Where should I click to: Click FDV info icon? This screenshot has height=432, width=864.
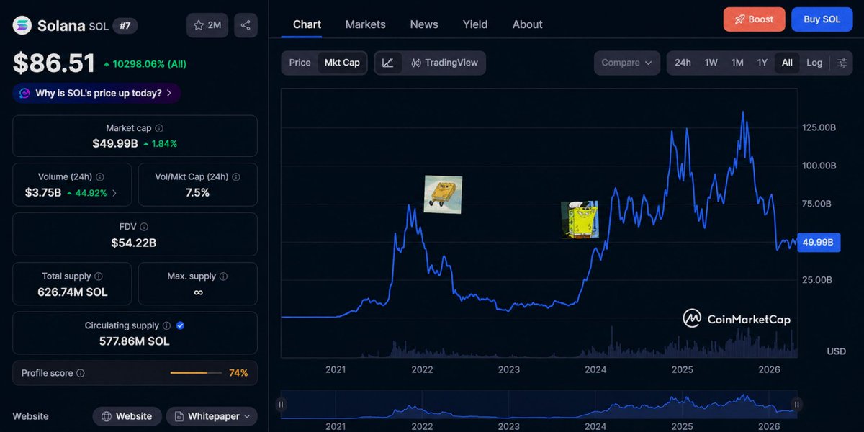point(144,226)
